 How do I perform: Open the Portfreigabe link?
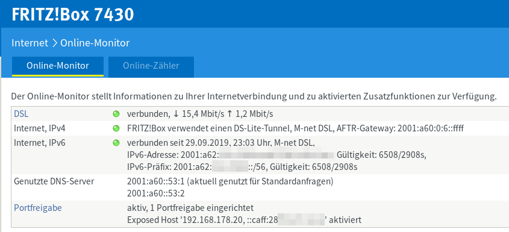(38, 208)
